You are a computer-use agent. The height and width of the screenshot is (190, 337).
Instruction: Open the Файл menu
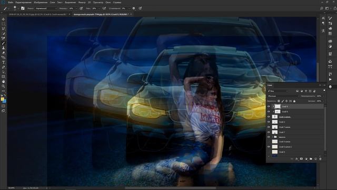(x=11, y=2)
